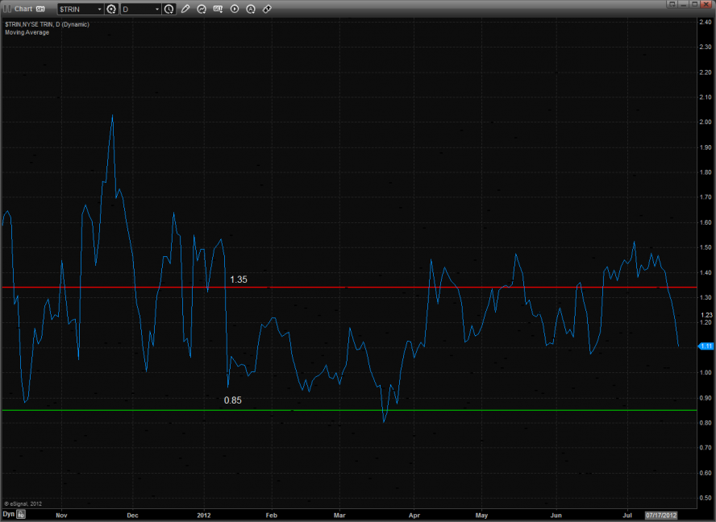Image resolution: width=716 pixels, height=522 pixels.
Task: Click the symbol settings gear icon
Action: click(111, 9)
